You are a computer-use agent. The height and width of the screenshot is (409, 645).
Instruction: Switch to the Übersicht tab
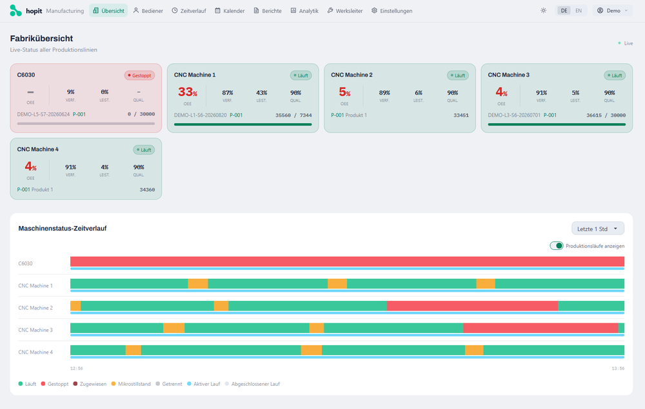pyautogui.click(x=108, y=11)
